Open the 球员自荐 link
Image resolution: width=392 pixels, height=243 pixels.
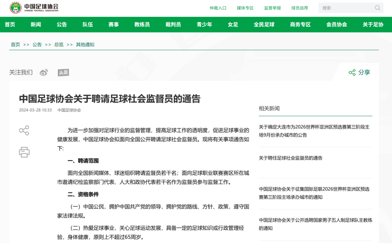[x=300, y=8]
